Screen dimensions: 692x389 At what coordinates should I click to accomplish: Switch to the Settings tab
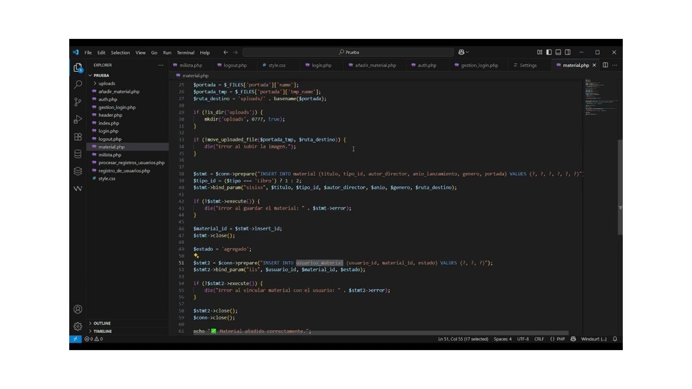tap(528, 65)
